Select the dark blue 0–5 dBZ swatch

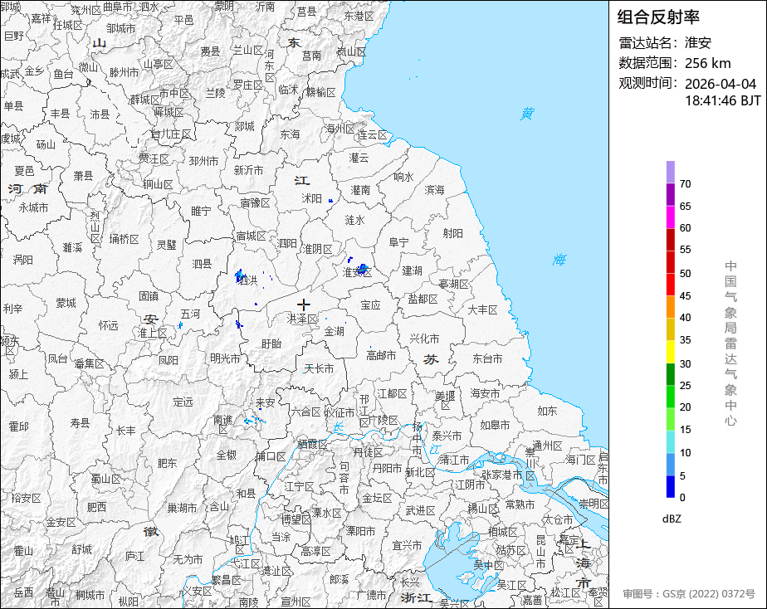pyautogui.click(x=670, y=487)
